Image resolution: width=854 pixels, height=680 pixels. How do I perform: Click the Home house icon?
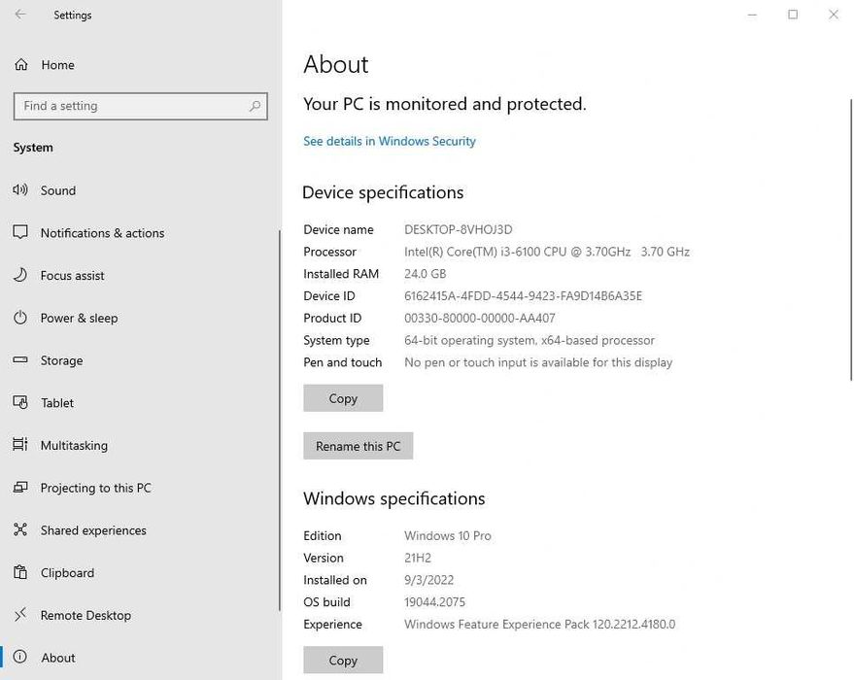(21, 65)
